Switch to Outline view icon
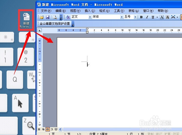Screen dimensions: 182x135 tap(52, 129)
